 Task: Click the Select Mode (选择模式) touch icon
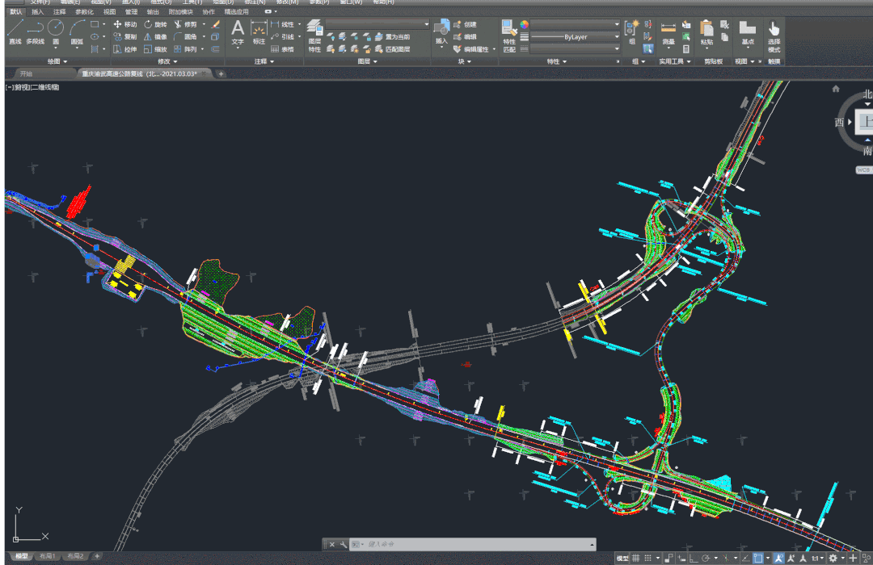(x=774, y=36)
